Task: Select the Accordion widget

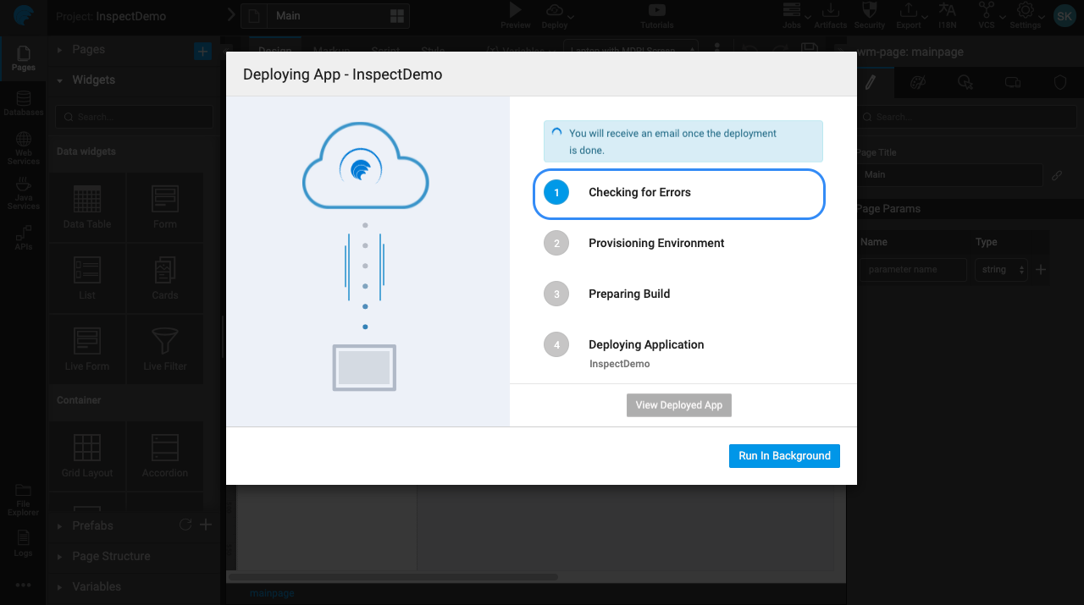Action: point(164,455)
